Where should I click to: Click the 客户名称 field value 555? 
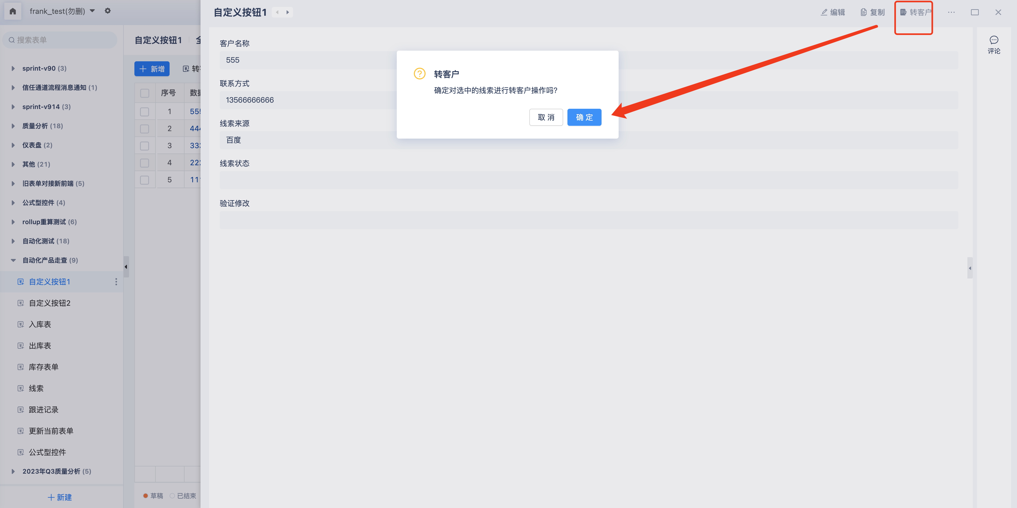[x=589, y=60]
